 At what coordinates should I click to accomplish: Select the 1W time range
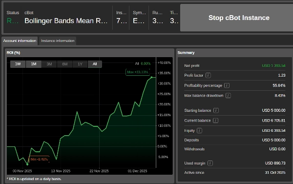18,64
